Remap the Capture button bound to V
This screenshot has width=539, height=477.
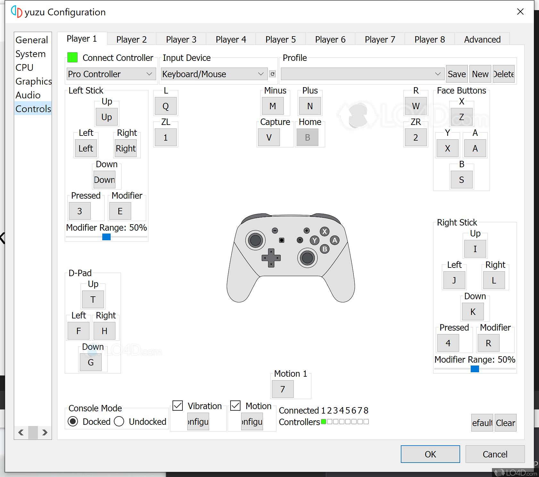[269, 137]
